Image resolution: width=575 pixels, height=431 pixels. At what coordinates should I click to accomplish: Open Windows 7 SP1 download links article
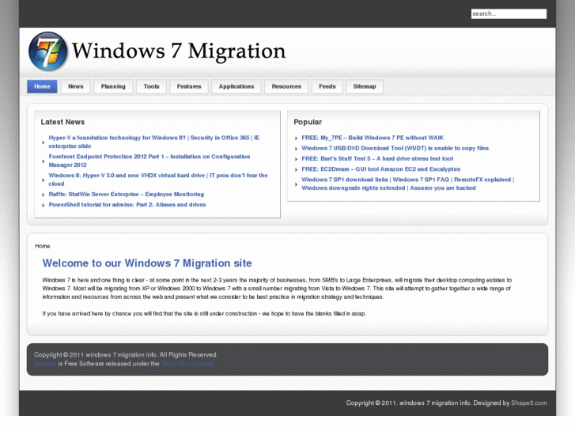point(408,183)
